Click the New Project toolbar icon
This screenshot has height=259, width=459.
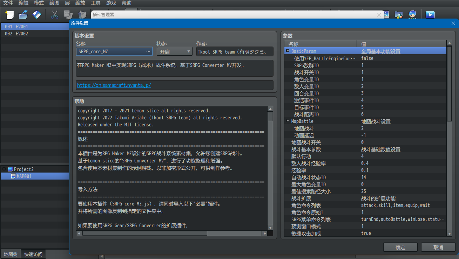[x=10, y=15]
